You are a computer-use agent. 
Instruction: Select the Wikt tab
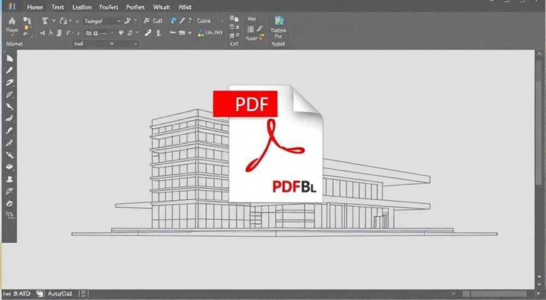click(x=185, y=7)
